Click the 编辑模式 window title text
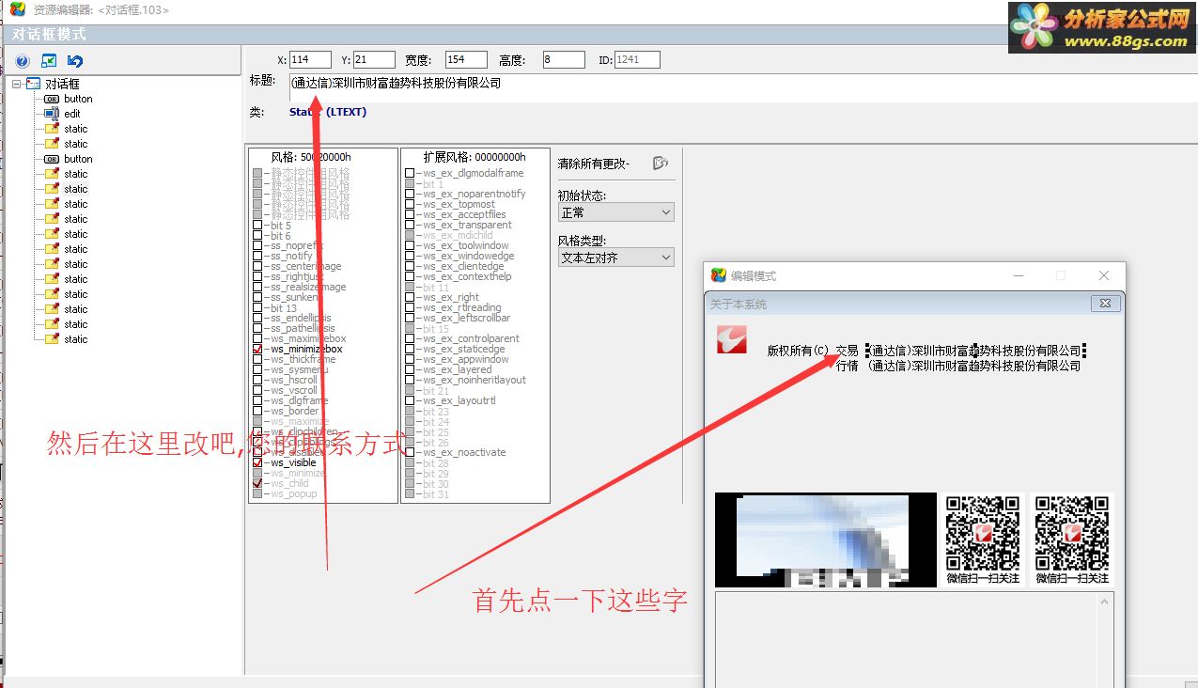This screenshot has width=1198, height=688. coord(754,275)
